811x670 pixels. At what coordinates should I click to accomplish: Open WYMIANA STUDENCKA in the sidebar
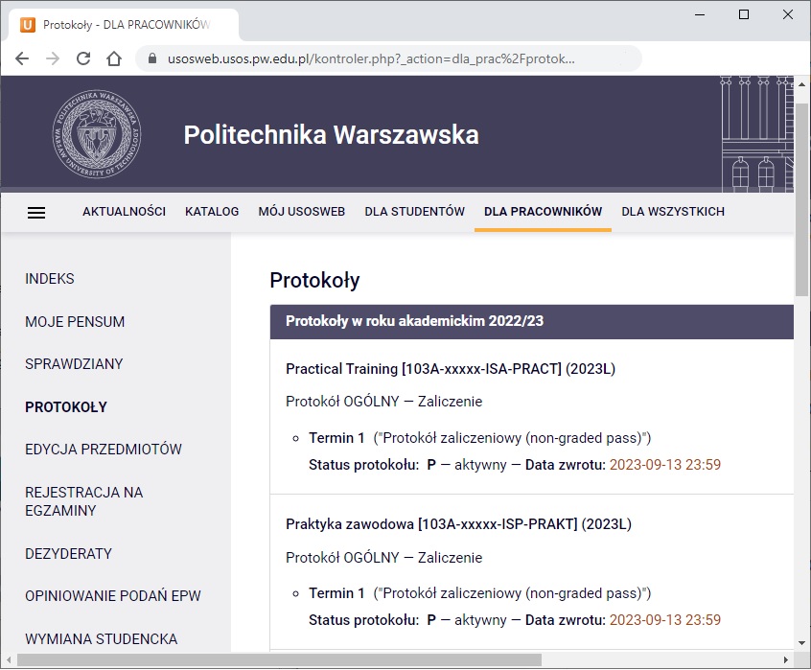pyautogui.click(x=102, y=639)
